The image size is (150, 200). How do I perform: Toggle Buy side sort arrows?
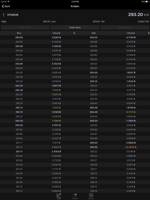click(x=74, y=33)
